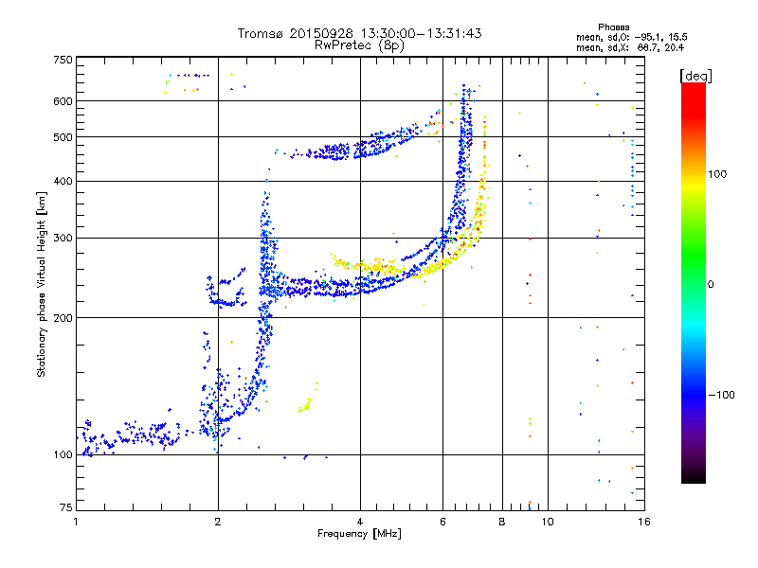Viewport: 758px width, 568px height.
Task: Click the x-axis tick label "6"
Action: pyautogui.click(x=442, y=522)
